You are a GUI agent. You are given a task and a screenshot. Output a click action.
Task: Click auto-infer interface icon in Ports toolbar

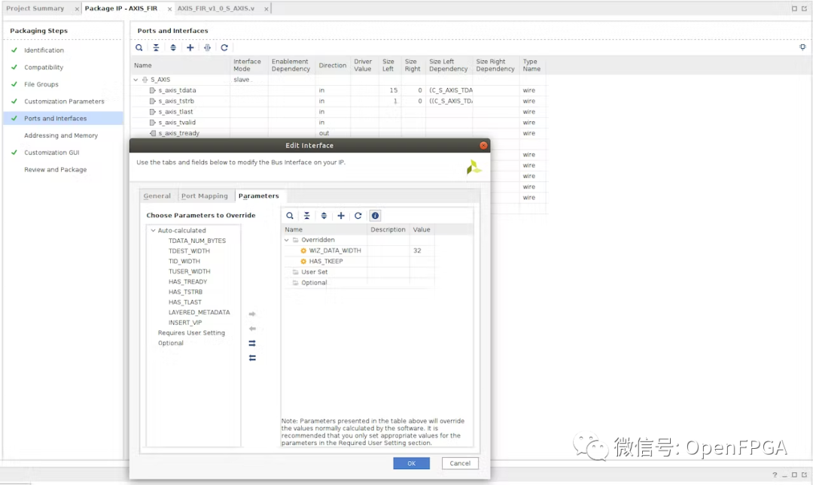click(207, 47)
